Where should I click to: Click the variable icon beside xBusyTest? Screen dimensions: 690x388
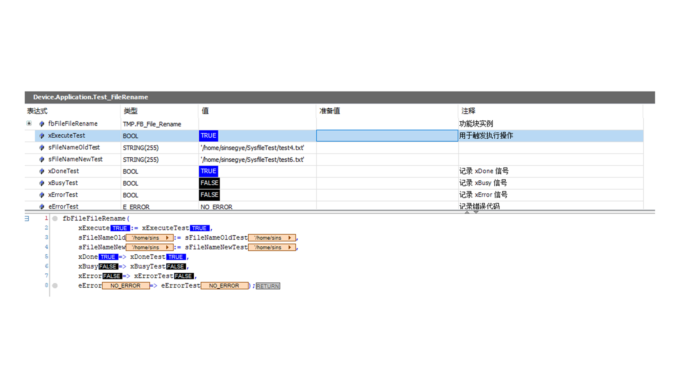[x=42, y=183]
